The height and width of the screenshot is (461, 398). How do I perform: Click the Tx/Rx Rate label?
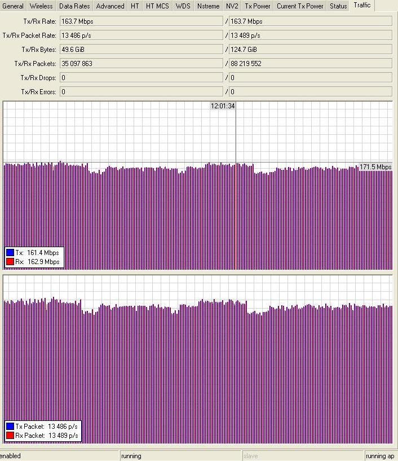click(39, 21)
